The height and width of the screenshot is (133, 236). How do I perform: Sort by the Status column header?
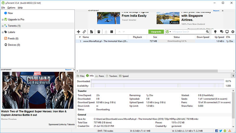(x=176, y=37)
